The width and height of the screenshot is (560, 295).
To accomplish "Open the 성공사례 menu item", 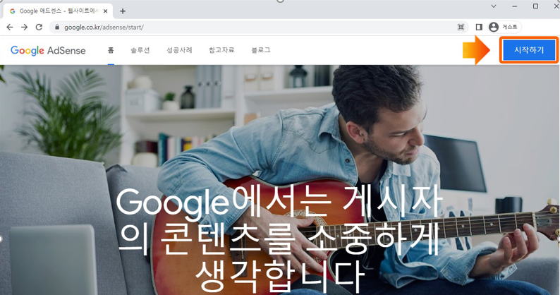I will [x=179, y=50].
